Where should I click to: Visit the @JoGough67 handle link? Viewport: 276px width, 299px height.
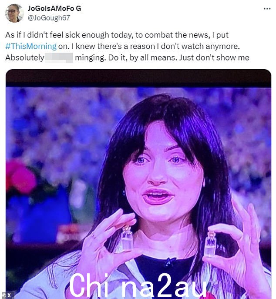pos(49,18)
